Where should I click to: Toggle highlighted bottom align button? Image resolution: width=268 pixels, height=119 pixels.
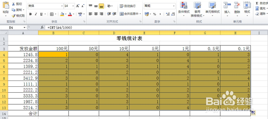pyautogui.click(x=101, y=6)
